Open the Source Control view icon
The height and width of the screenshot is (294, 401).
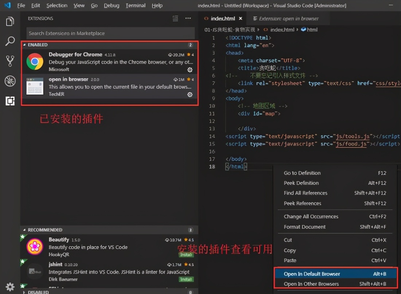click(x=9, y=61)
